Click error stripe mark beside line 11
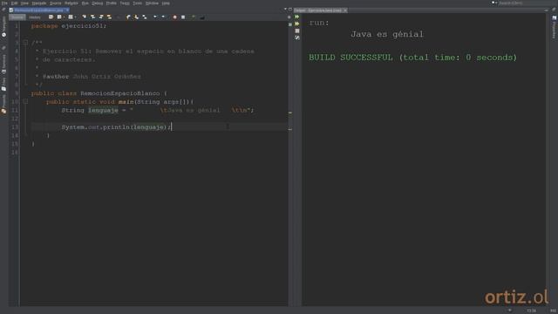Viewport: 558px width, 314px height. coord(290,113)
